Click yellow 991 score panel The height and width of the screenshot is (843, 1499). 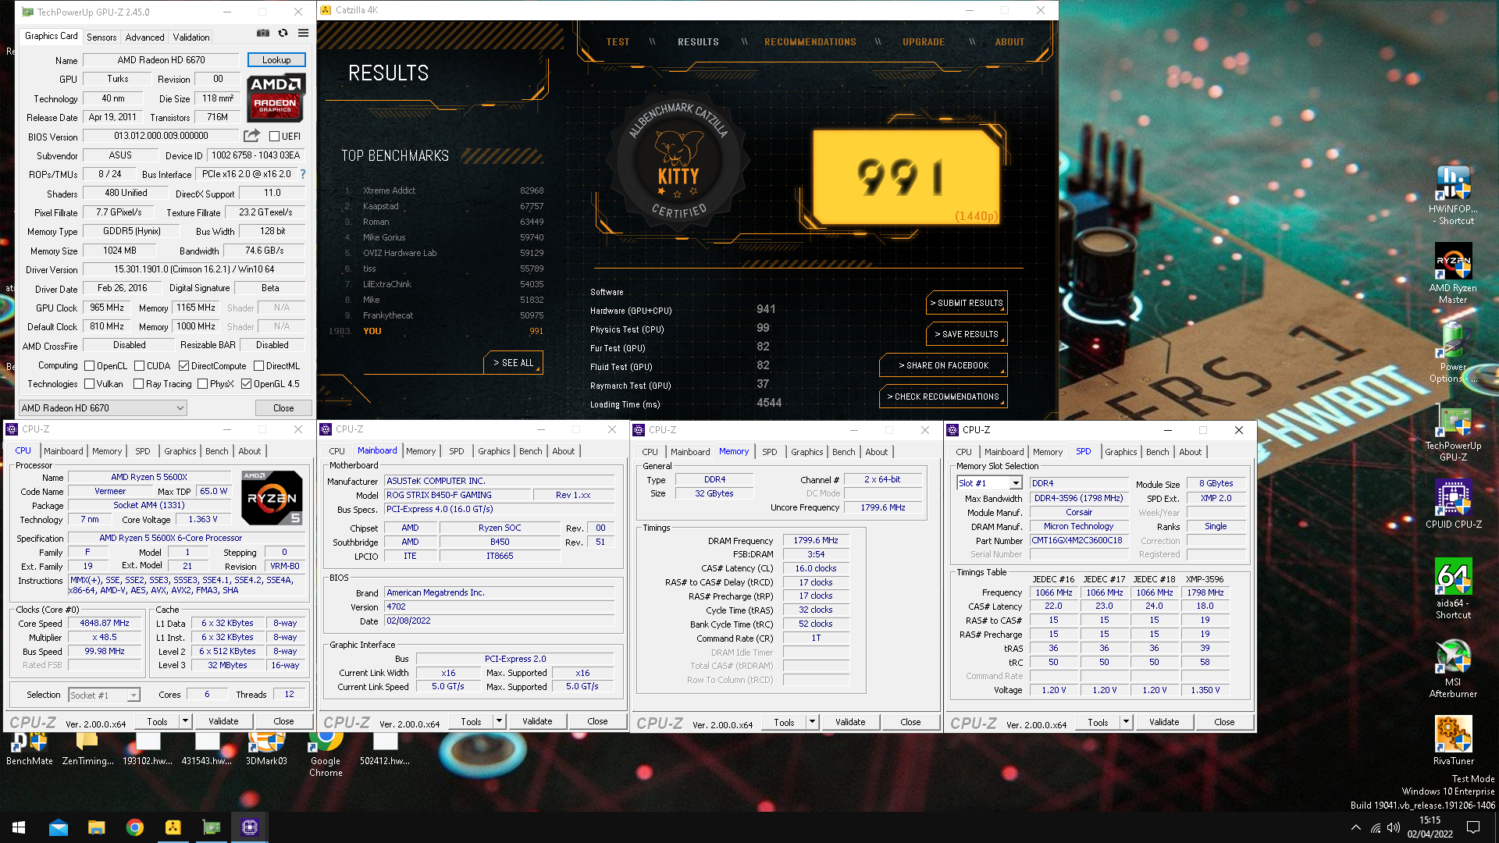(x=906, y=177)
